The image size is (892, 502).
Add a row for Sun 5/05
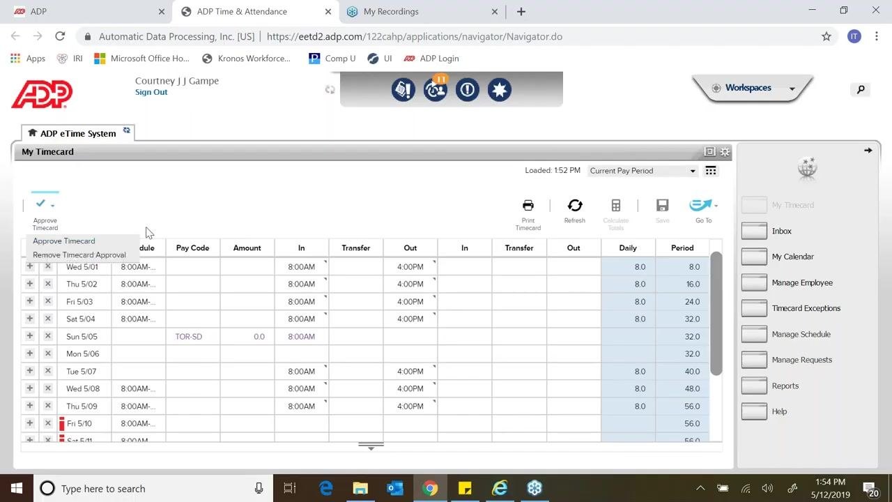pyautogui.click(x=30, y=336)
